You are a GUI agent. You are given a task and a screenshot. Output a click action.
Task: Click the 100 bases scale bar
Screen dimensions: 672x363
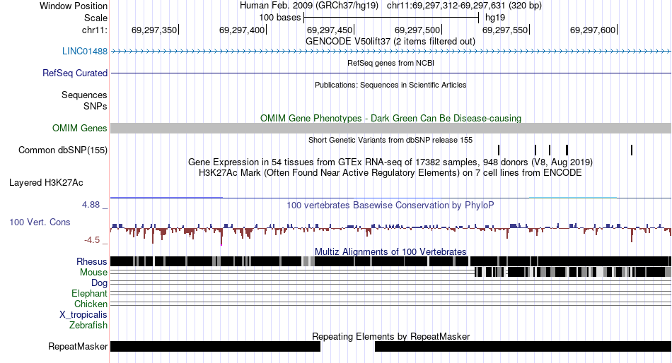[391, 18]
